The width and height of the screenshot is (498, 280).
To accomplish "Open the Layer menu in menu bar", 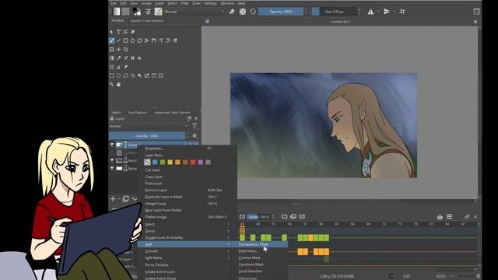I will 160,3.
